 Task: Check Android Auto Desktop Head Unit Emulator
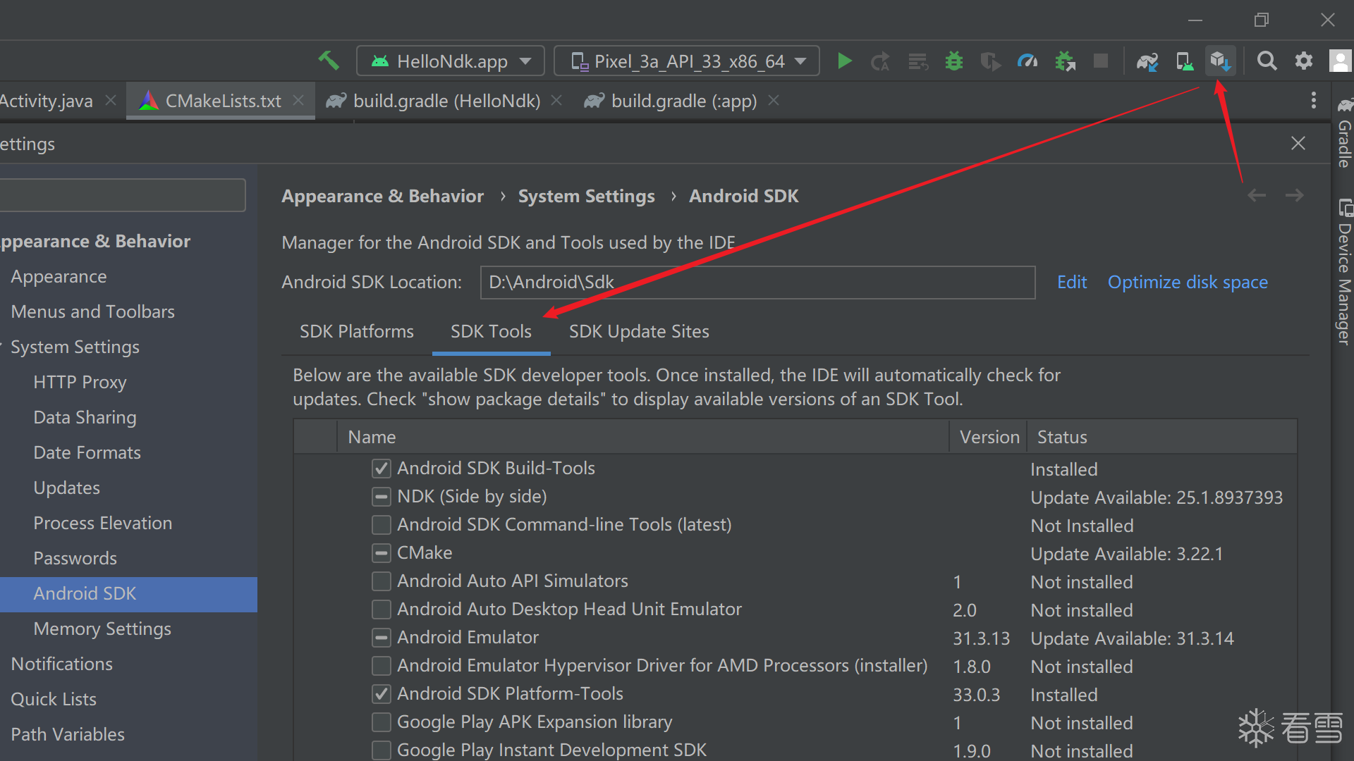point(381,610)
